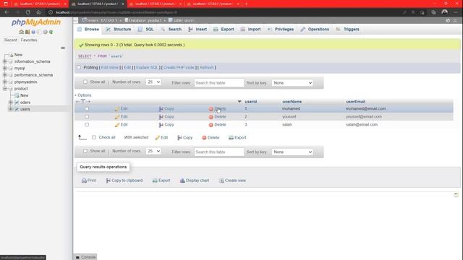
Task: Expand oders table node
Action: [x=11, y=103]
